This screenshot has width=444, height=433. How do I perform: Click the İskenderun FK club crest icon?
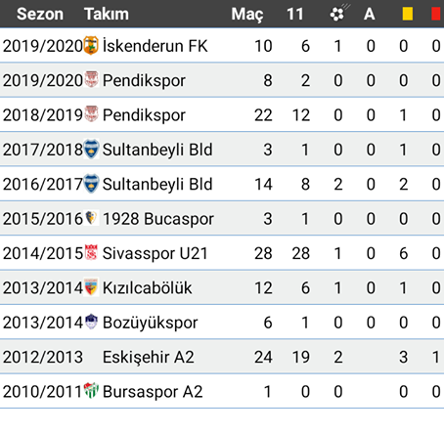tap(91, 45)
